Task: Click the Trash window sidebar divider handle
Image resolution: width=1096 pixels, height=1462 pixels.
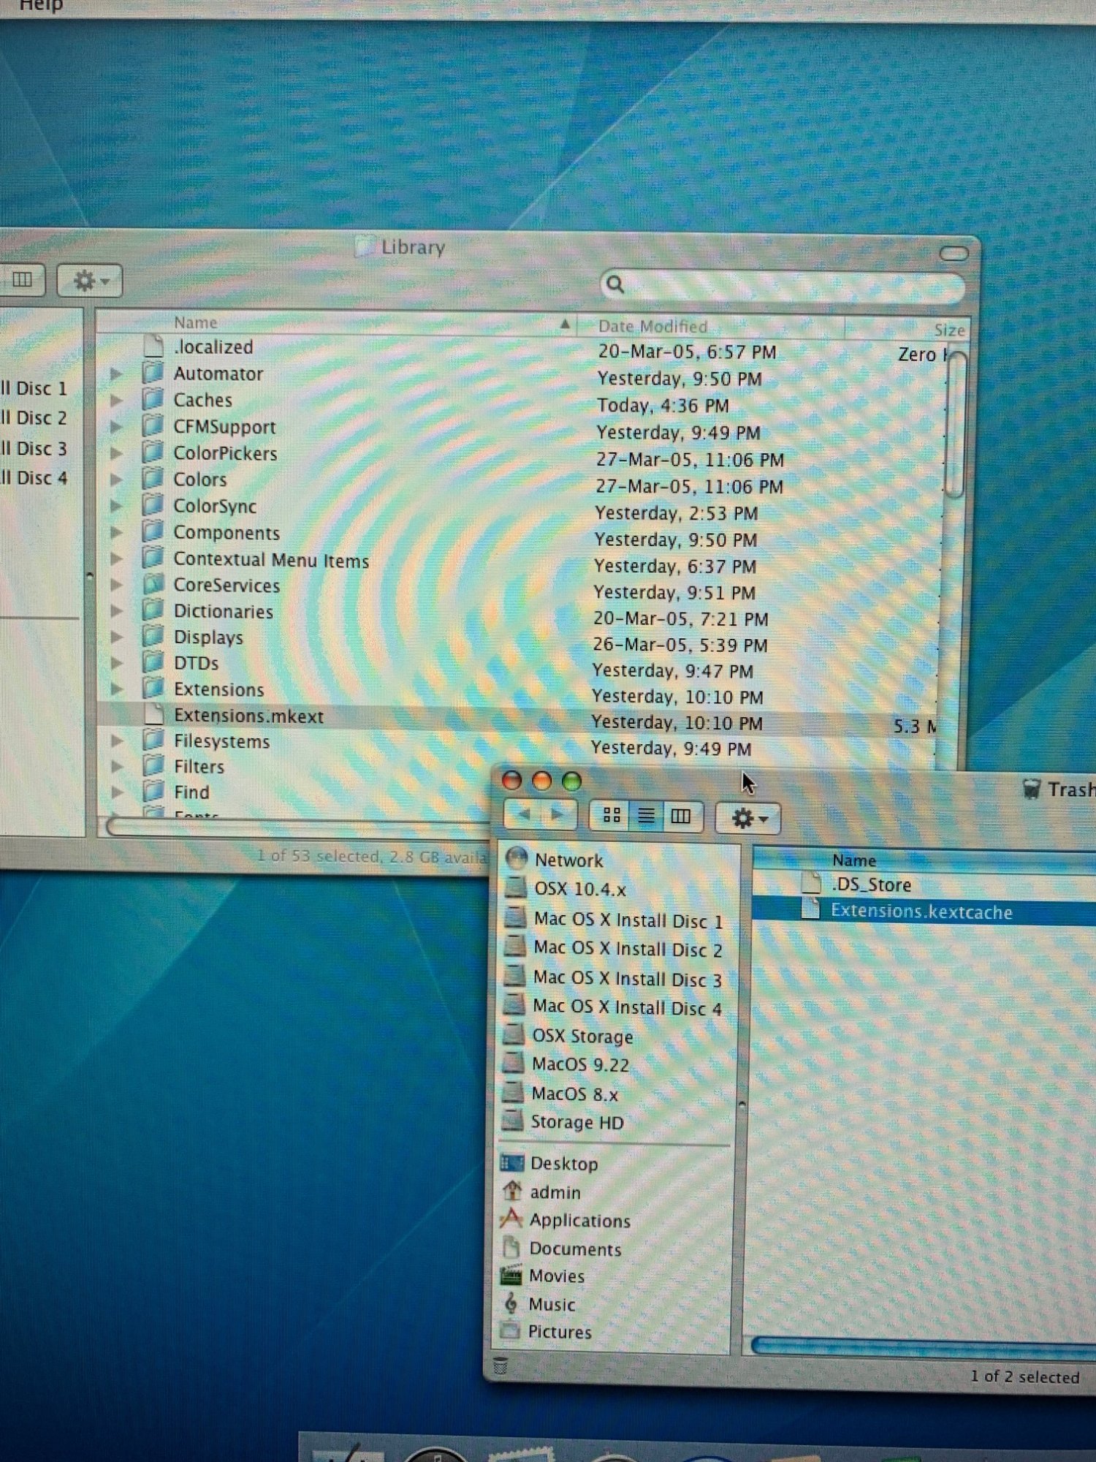Action: [x=742, y=1105]
